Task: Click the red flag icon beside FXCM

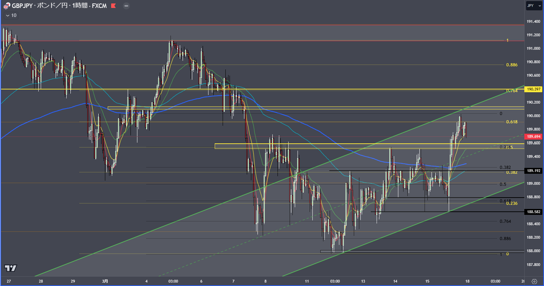Action: pyautogui.click(x=113, y=6)
